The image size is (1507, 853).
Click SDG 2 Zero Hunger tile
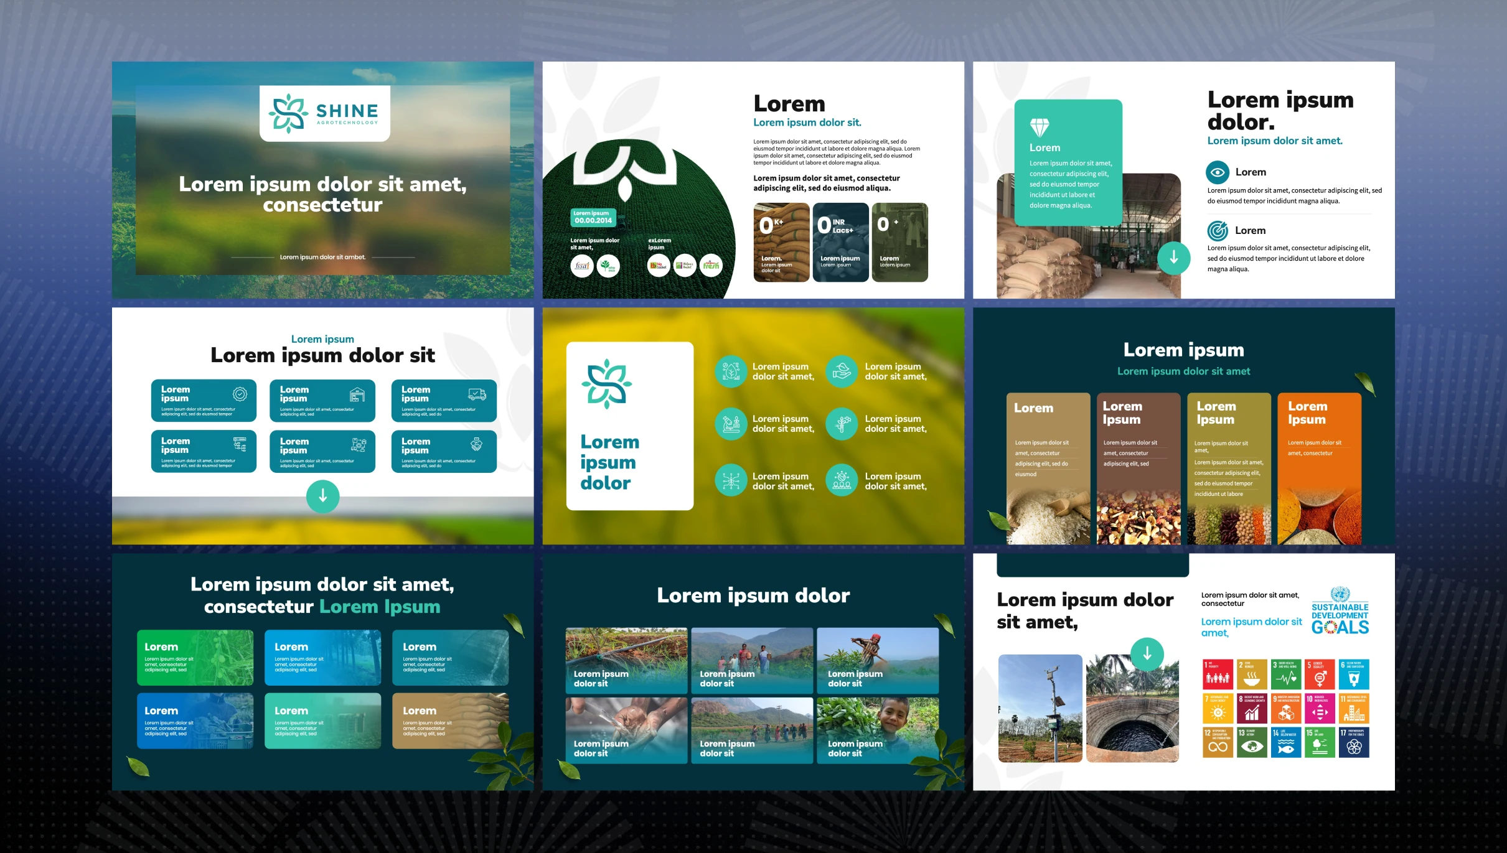tap(1252, 674)
